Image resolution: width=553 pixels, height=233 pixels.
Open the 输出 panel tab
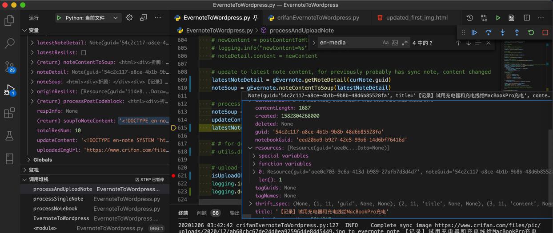pyautogui.click(x=235, y=213)
